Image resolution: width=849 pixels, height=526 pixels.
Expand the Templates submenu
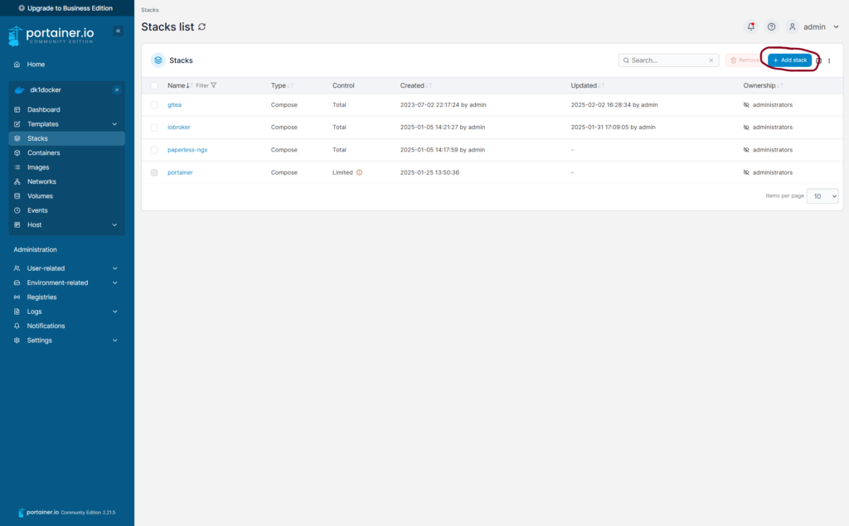tap(114, 124)
